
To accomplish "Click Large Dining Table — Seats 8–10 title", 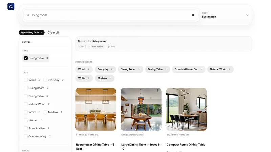I will point(141,147).
